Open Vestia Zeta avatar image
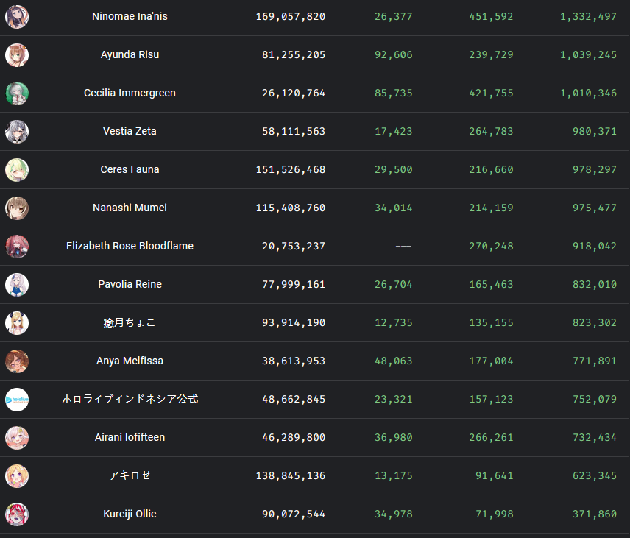The image size is (630, 538). [17, 132]
